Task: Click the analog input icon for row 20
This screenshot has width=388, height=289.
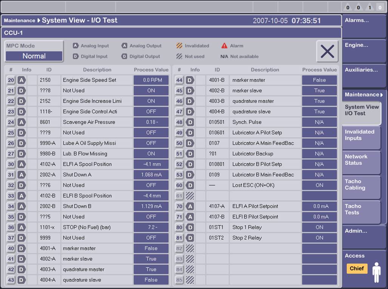Action: point(22,80)
